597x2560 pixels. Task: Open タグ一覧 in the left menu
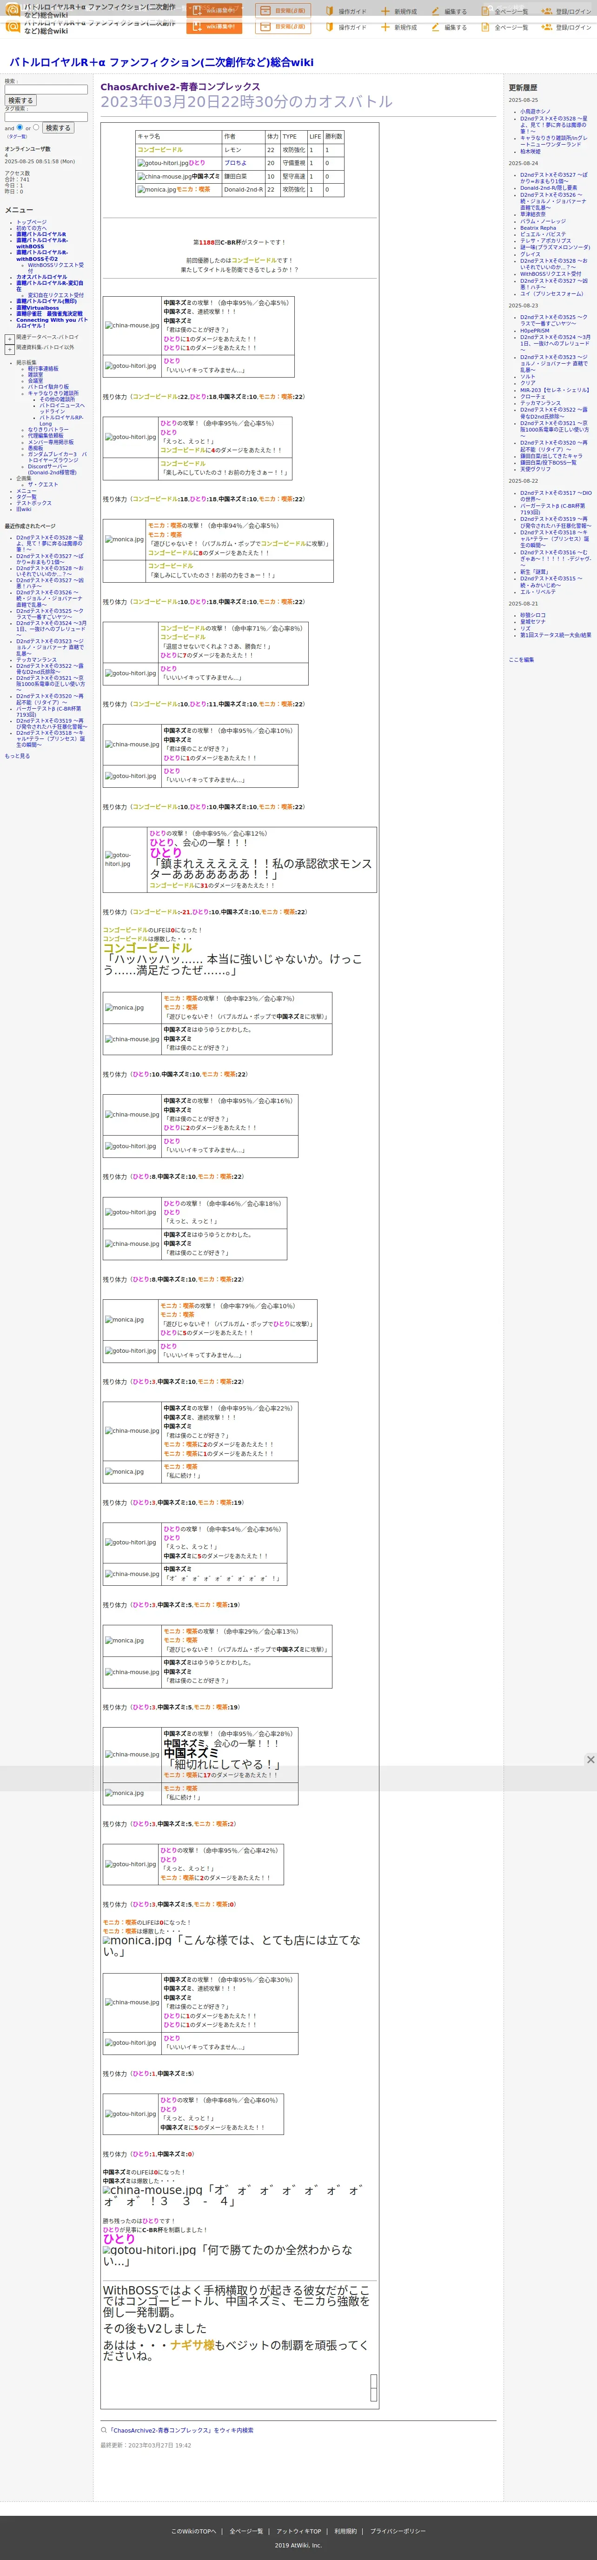pyautogui.click(x=26, y=497)
